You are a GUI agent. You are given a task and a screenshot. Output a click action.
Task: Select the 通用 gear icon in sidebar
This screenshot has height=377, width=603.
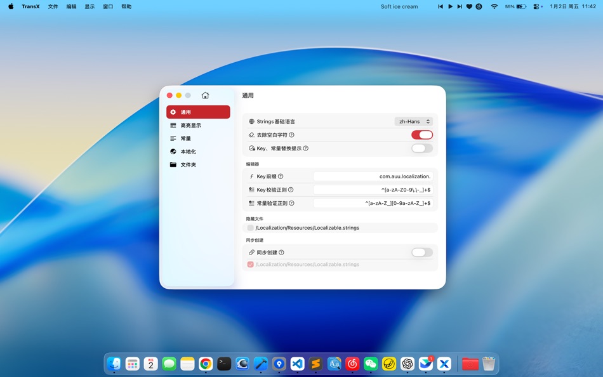(172, 112)
